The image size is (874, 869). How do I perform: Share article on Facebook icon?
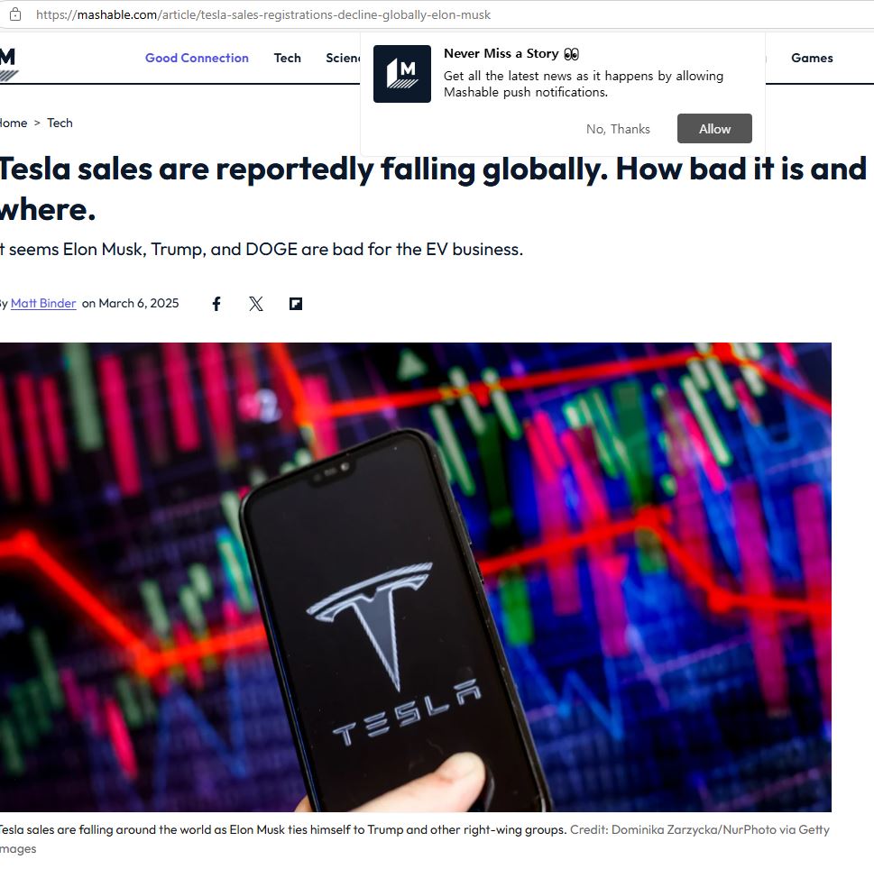(x=216, y=304)
